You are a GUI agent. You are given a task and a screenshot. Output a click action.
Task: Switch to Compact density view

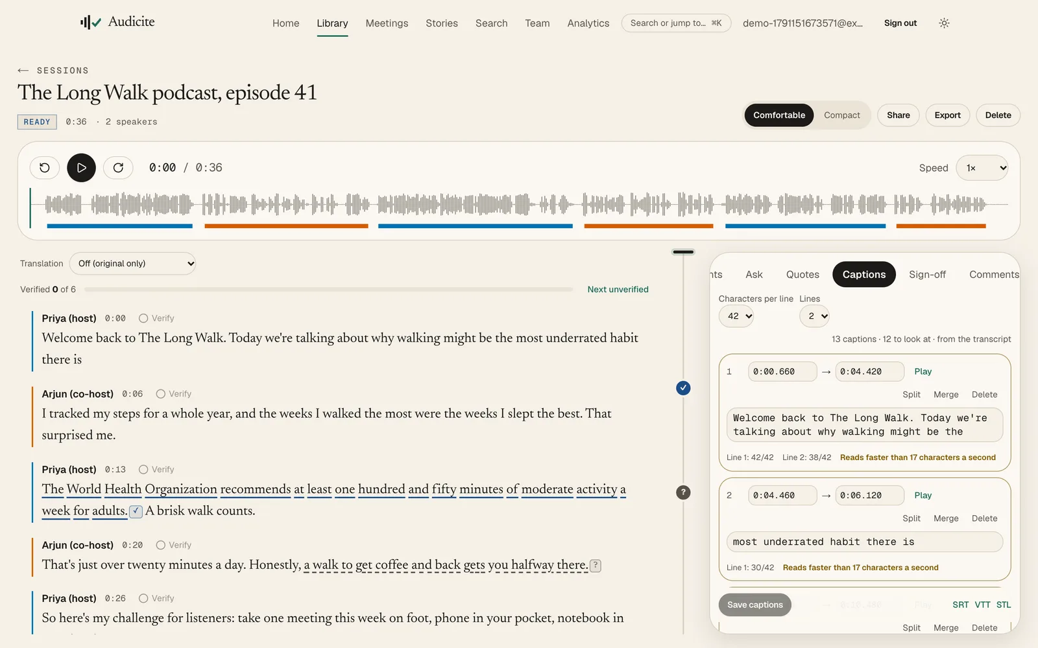841,115
